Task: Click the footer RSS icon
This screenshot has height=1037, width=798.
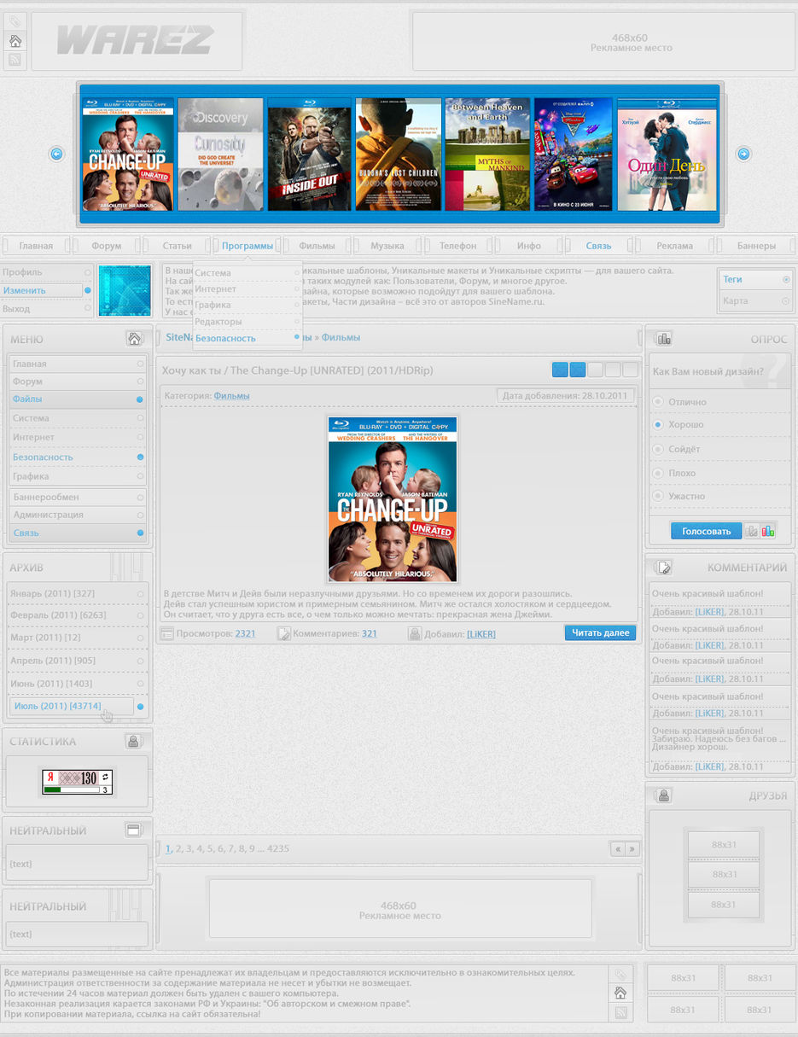Action: coord(620,1012)
